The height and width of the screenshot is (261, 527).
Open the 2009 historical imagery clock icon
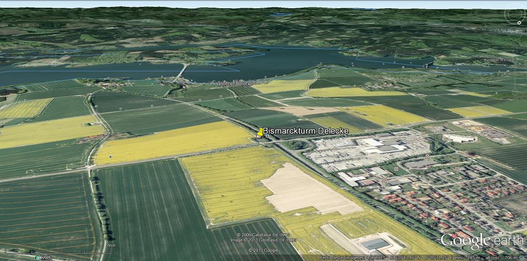[37, 257]
